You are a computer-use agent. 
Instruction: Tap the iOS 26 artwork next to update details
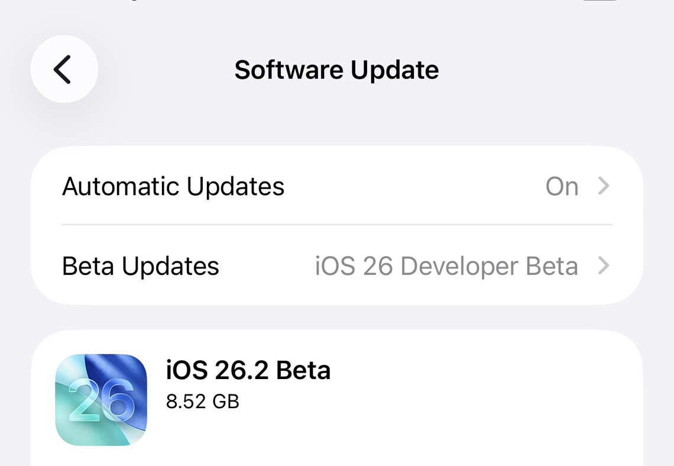point(101,399)
